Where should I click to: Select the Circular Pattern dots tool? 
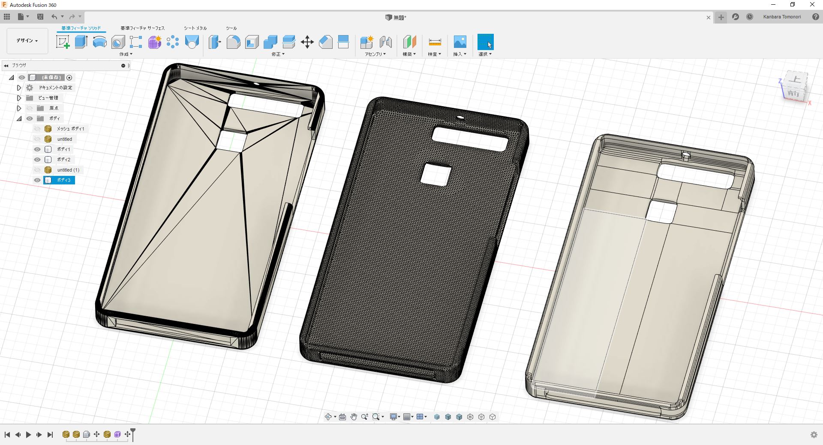pos(173,42)
